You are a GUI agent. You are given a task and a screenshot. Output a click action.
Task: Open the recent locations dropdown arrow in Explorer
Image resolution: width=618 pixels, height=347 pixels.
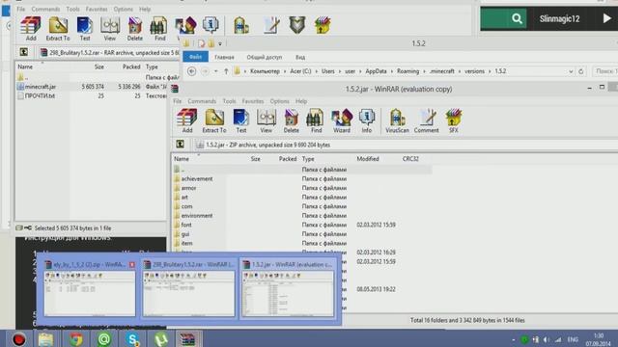pos(216,71)
